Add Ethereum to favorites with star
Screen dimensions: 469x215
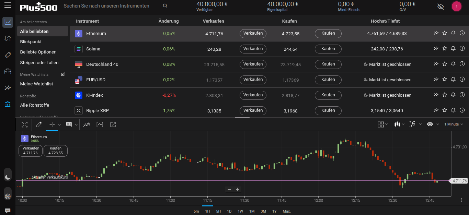click(445, 33)
